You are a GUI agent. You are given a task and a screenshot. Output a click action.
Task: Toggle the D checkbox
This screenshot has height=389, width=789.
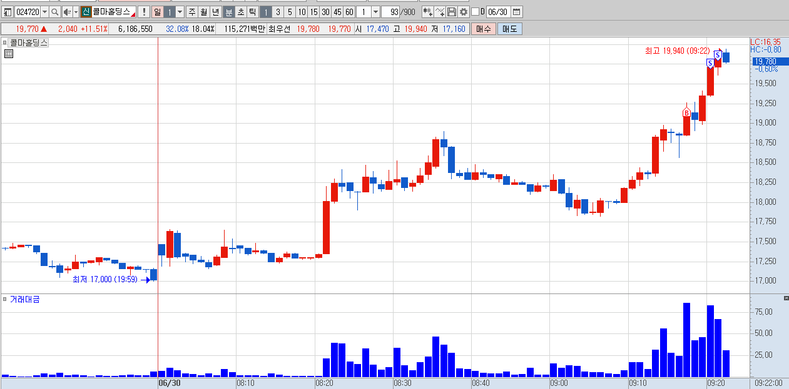(475, 12)
